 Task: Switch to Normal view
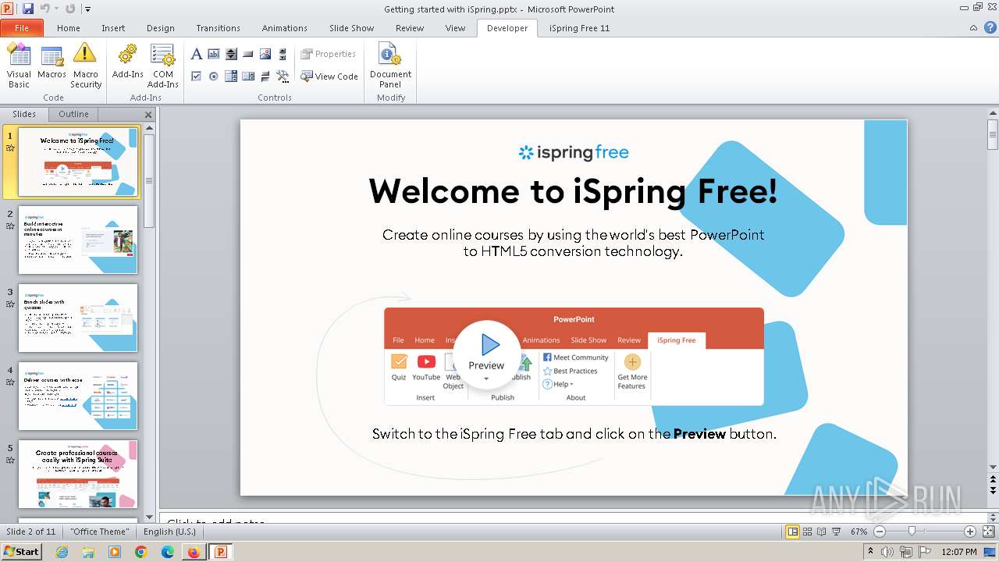[x=793, y=532]
